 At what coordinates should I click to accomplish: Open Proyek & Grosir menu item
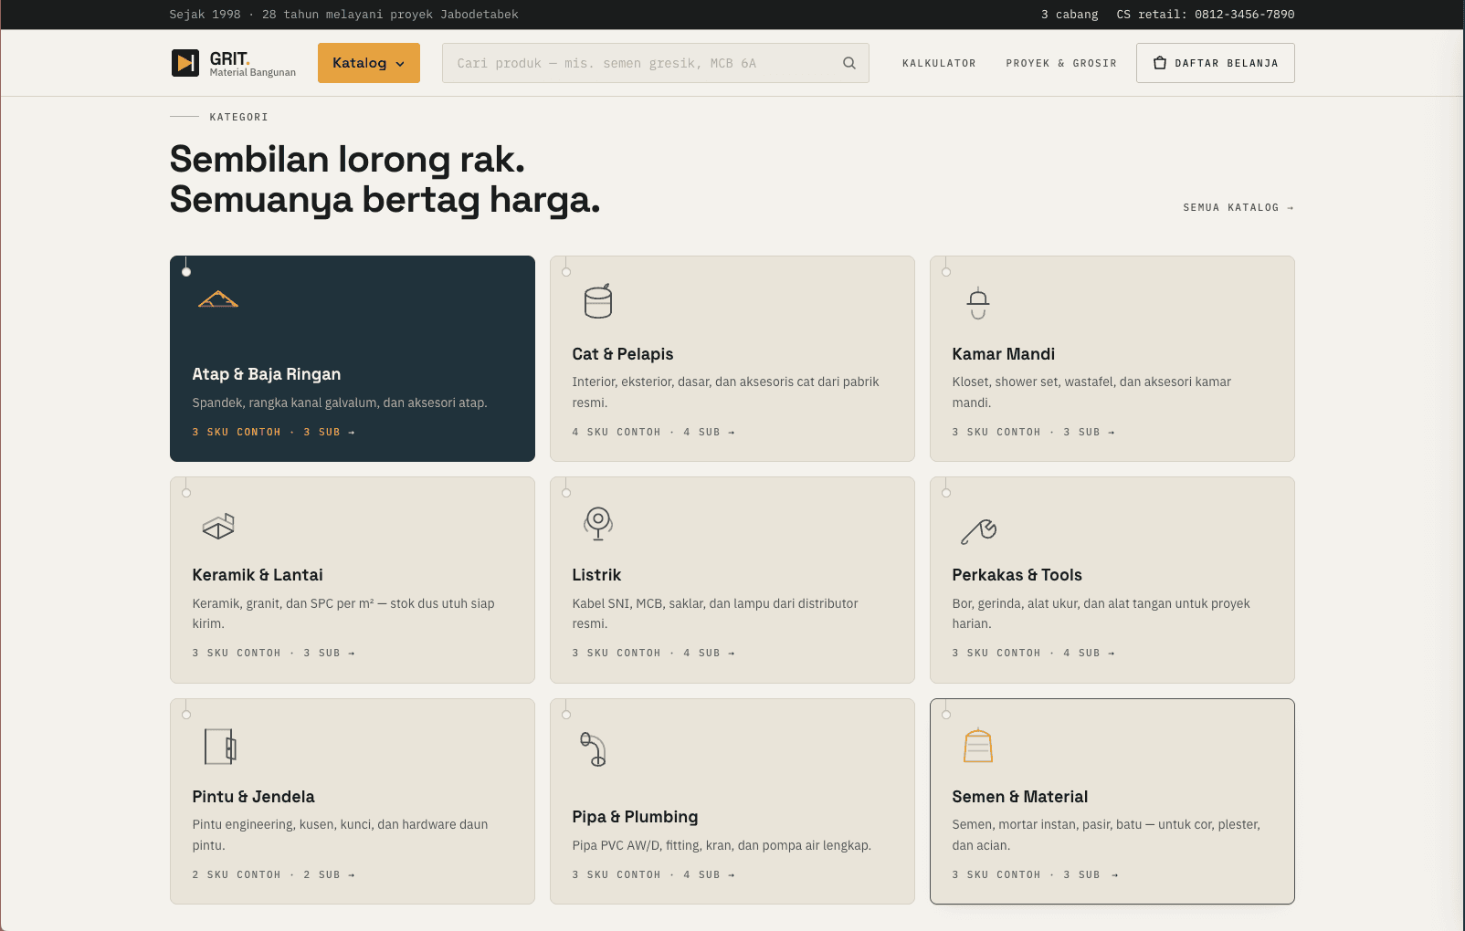tap(1061, 63)
